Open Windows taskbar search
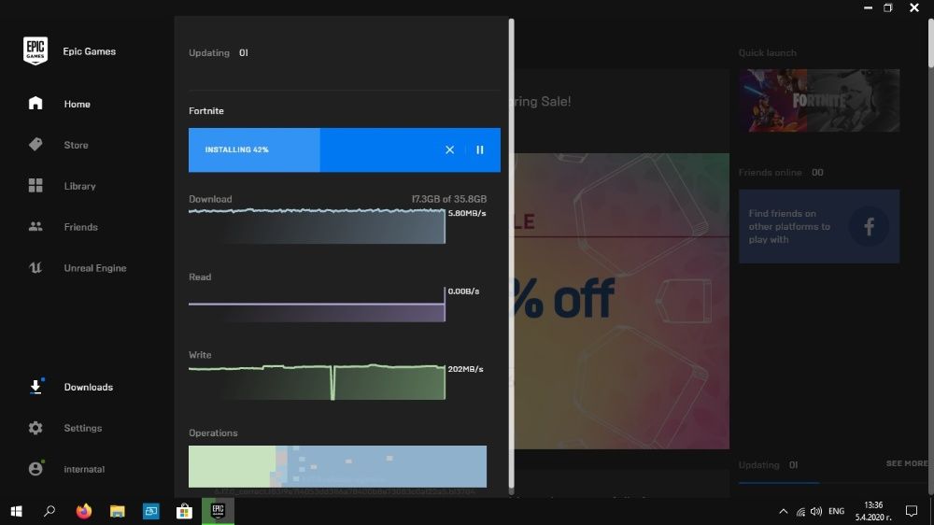This screenshot has height=525, width=934. click(x=50, y=511)
